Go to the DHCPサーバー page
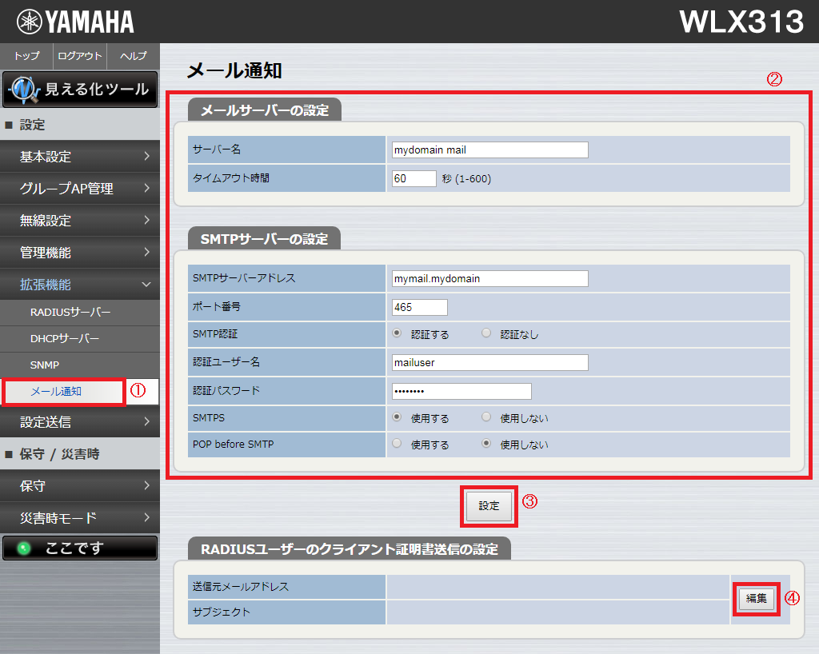 click(65, 338)
